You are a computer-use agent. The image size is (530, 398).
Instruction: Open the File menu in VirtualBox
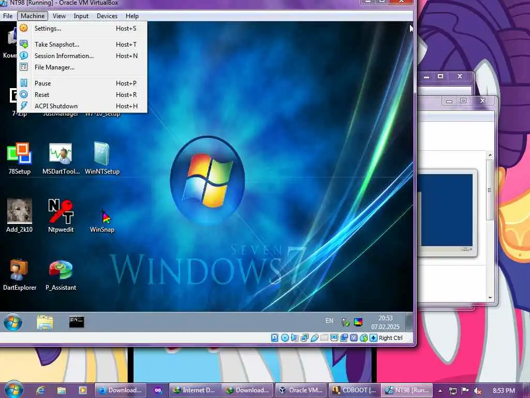point(8,16)
